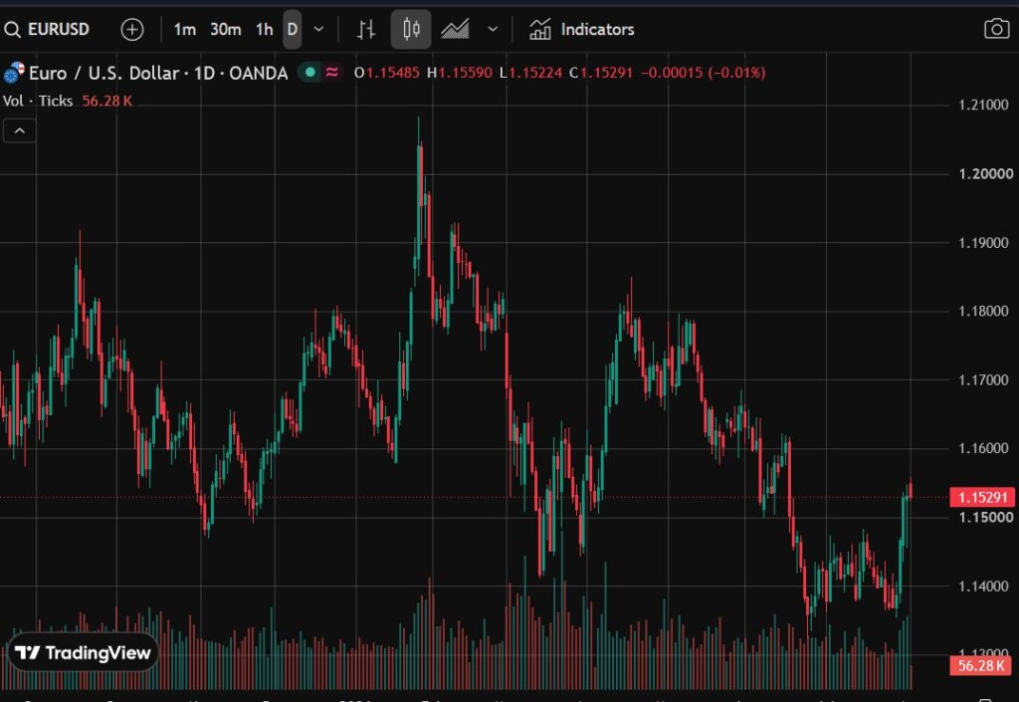Click the 56.28 K volume axis label

click(x=981, y=665)
